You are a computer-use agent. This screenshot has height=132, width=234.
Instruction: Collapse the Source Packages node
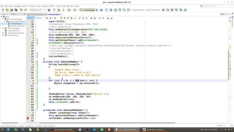3,19
